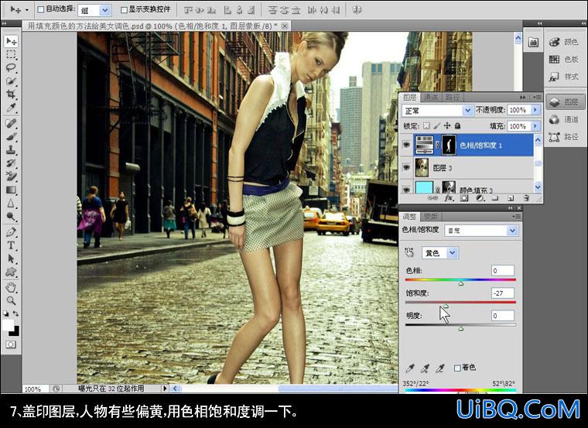Image resolution: width=588 pixels, height=428 pixels.
Task: Open the 黄色 color range dropdown
Action: [439, 253]
